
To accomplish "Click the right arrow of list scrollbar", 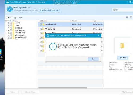I will [x=103, y=88].
